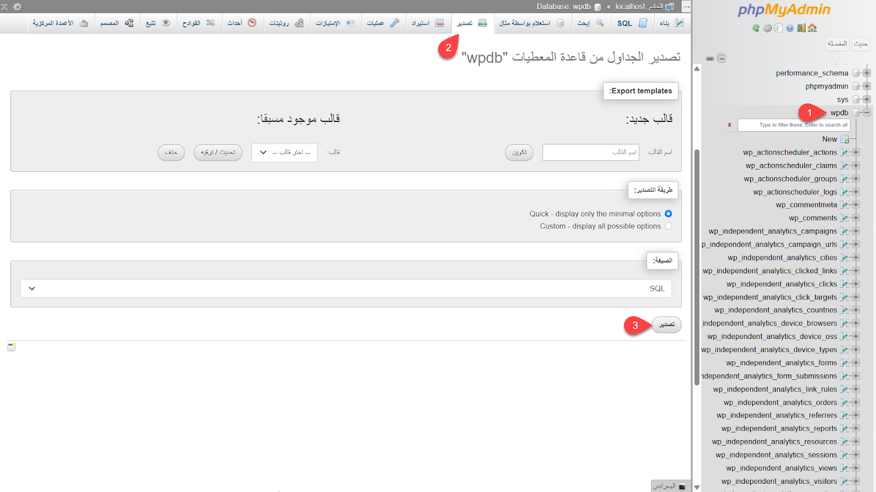Expand wp_independent_analytics_visitors table node

[x=856, y=482]
